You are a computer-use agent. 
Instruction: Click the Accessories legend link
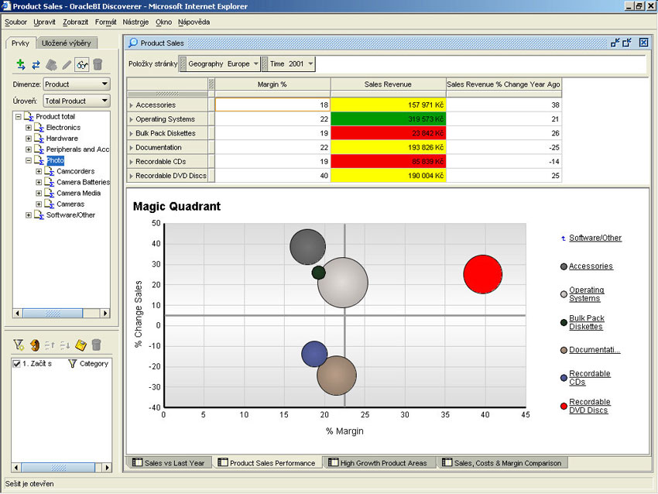(591, 266)
